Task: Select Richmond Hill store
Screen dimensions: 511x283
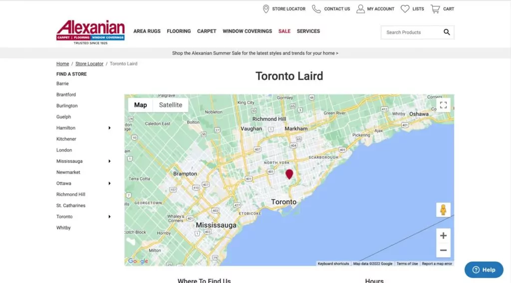Action: tap(71, 194)
